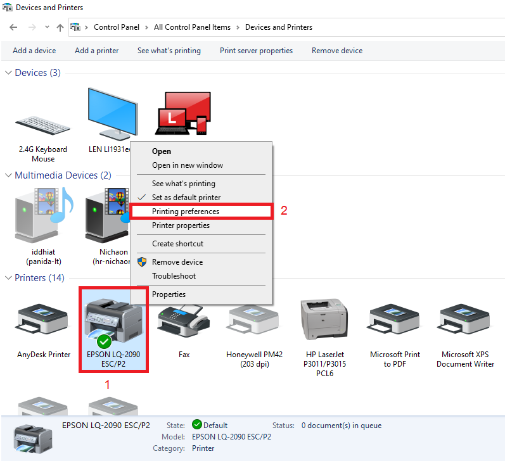Open the recent locations dropdown arrow
Screen dimensions: 505x461
coord(48,27)
